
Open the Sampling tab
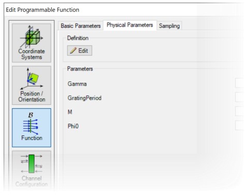169,26
